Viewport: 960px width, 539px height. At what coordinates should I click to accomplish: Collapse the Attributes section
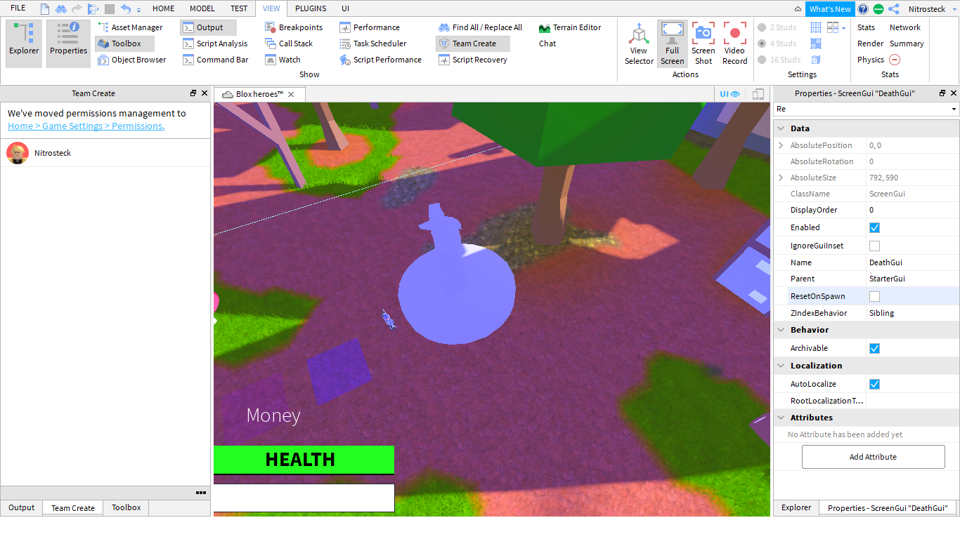[780, 418]
